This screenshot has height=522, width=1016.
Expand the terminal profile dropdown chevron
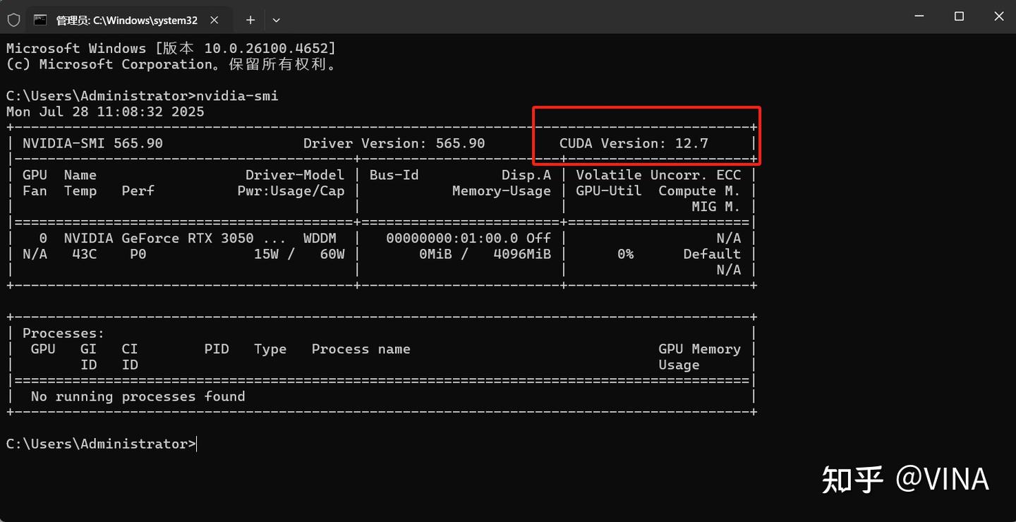click(277, 20)
